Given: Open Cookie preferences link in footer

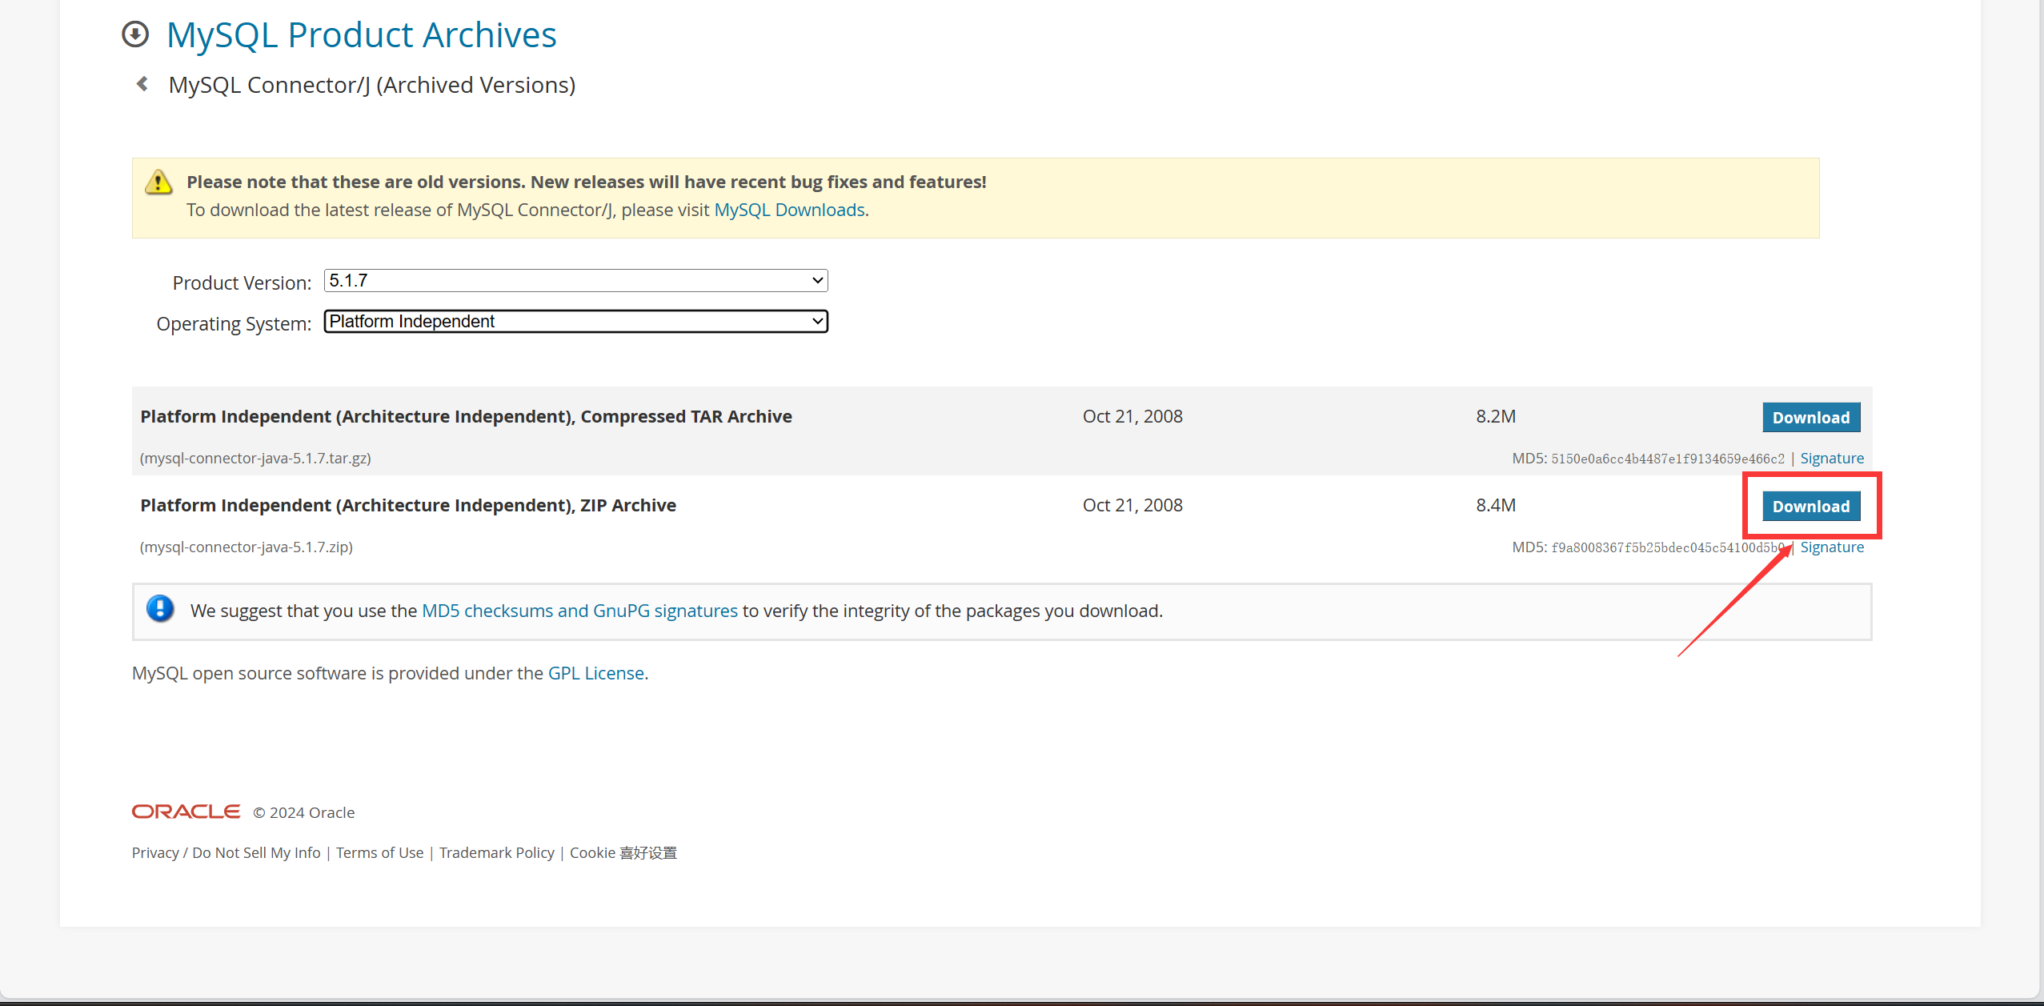Looking at the screenshot, I should point(623,853).
